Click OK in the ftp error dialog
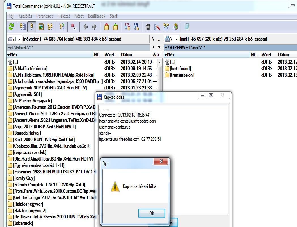297x227 pixels. click(x=152, y=213)
